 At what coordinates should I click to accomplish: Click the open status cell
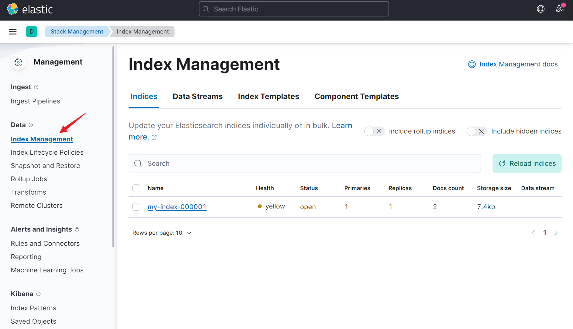pos(308,207)
